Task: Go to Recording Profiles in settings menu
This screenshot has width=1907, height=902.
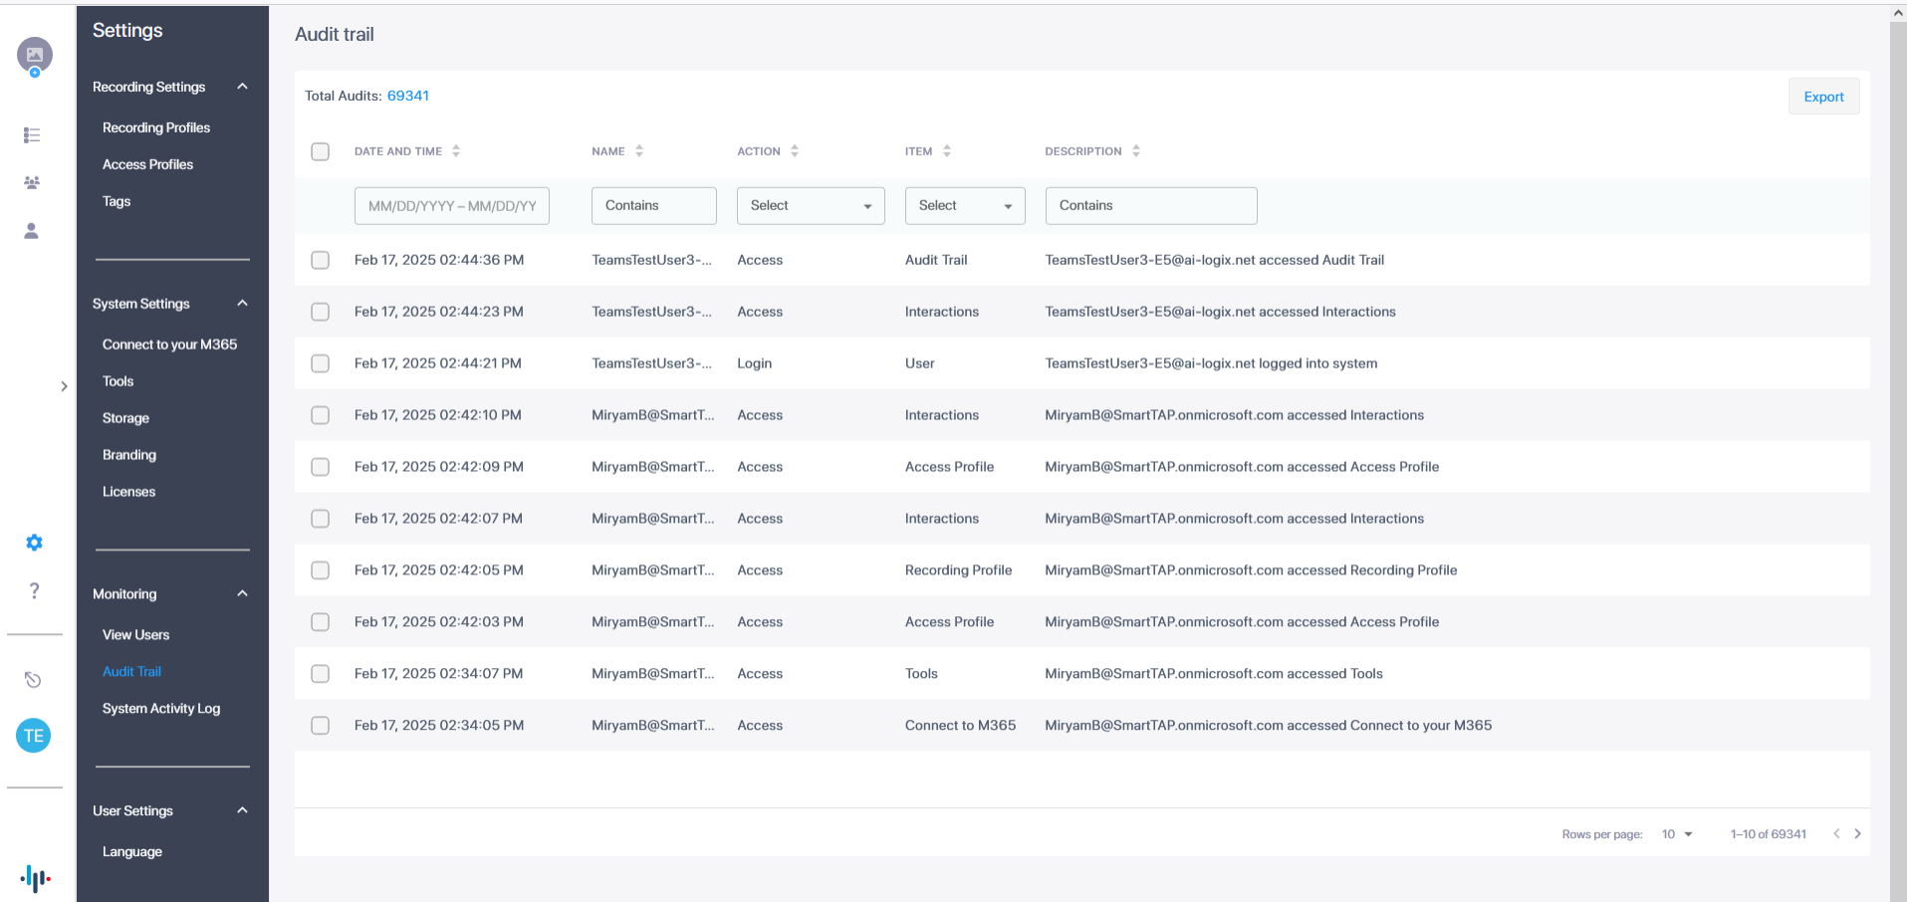Action: (156, 127)
